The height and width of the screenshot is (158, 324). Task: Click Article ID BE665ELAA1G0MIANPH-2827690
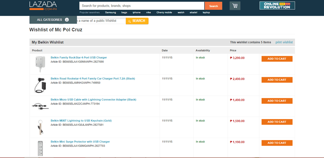[x=77, y=62]
